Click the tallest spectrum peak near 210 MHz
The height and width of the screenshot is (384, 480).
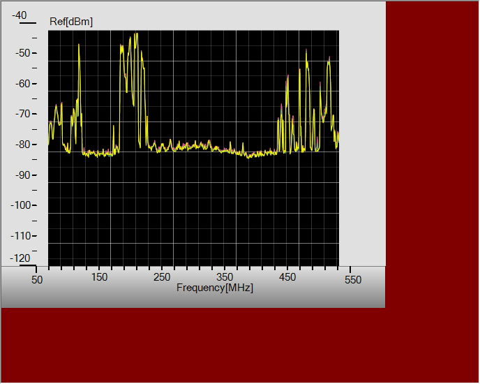click(137, 34)
